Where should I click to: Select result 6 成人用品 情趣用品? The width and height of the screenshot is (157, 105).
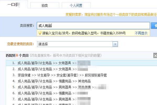click(81, 93)
